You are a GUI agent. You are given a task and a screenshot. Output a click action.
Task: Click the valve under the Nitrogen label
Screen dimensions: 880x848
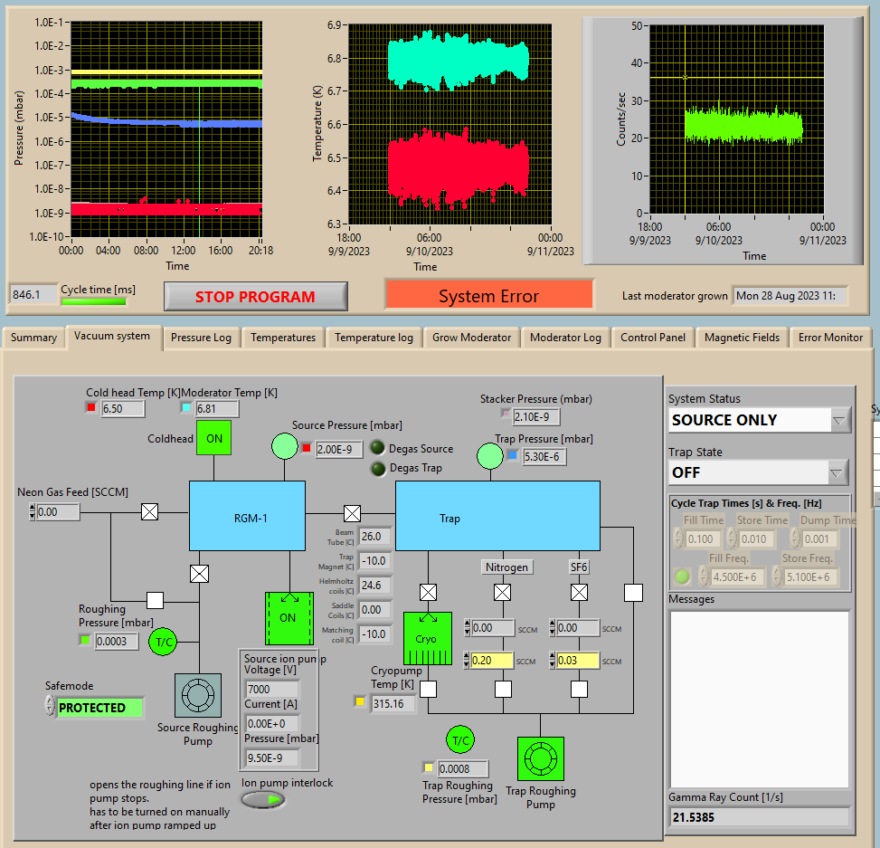[x=503, y=592]
